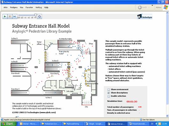Click the simulation speed slider handle

[x=36, y=15]
